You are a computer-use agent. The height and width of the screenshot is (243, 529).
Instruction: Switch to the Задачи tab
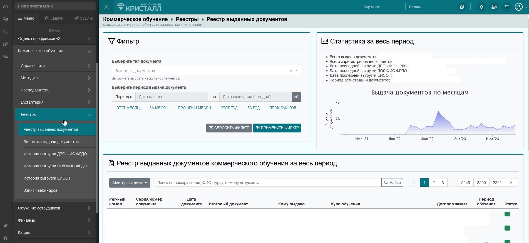[54, 18]
